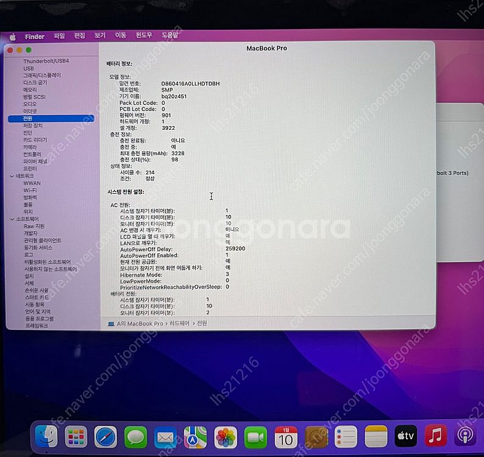Select 프린터 in the sidebar
This screenshot has width=484, height=457.
click(30, 169)
